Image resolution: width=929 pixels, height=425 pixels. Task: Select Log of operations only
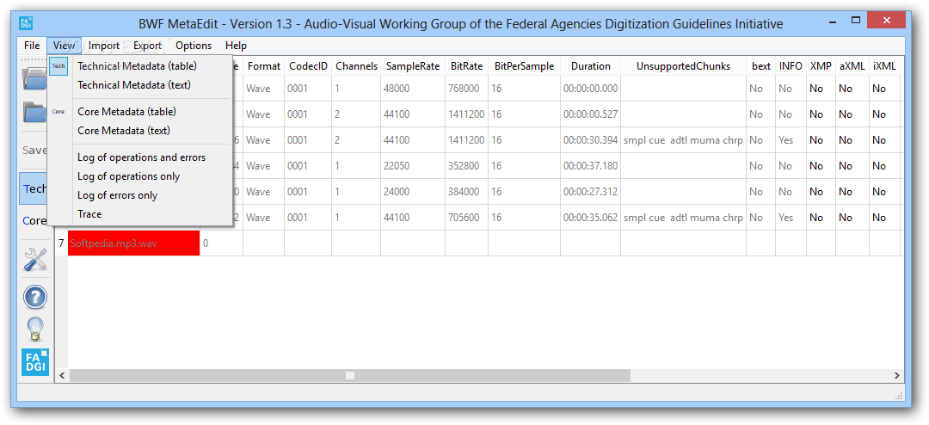[139, 176]
